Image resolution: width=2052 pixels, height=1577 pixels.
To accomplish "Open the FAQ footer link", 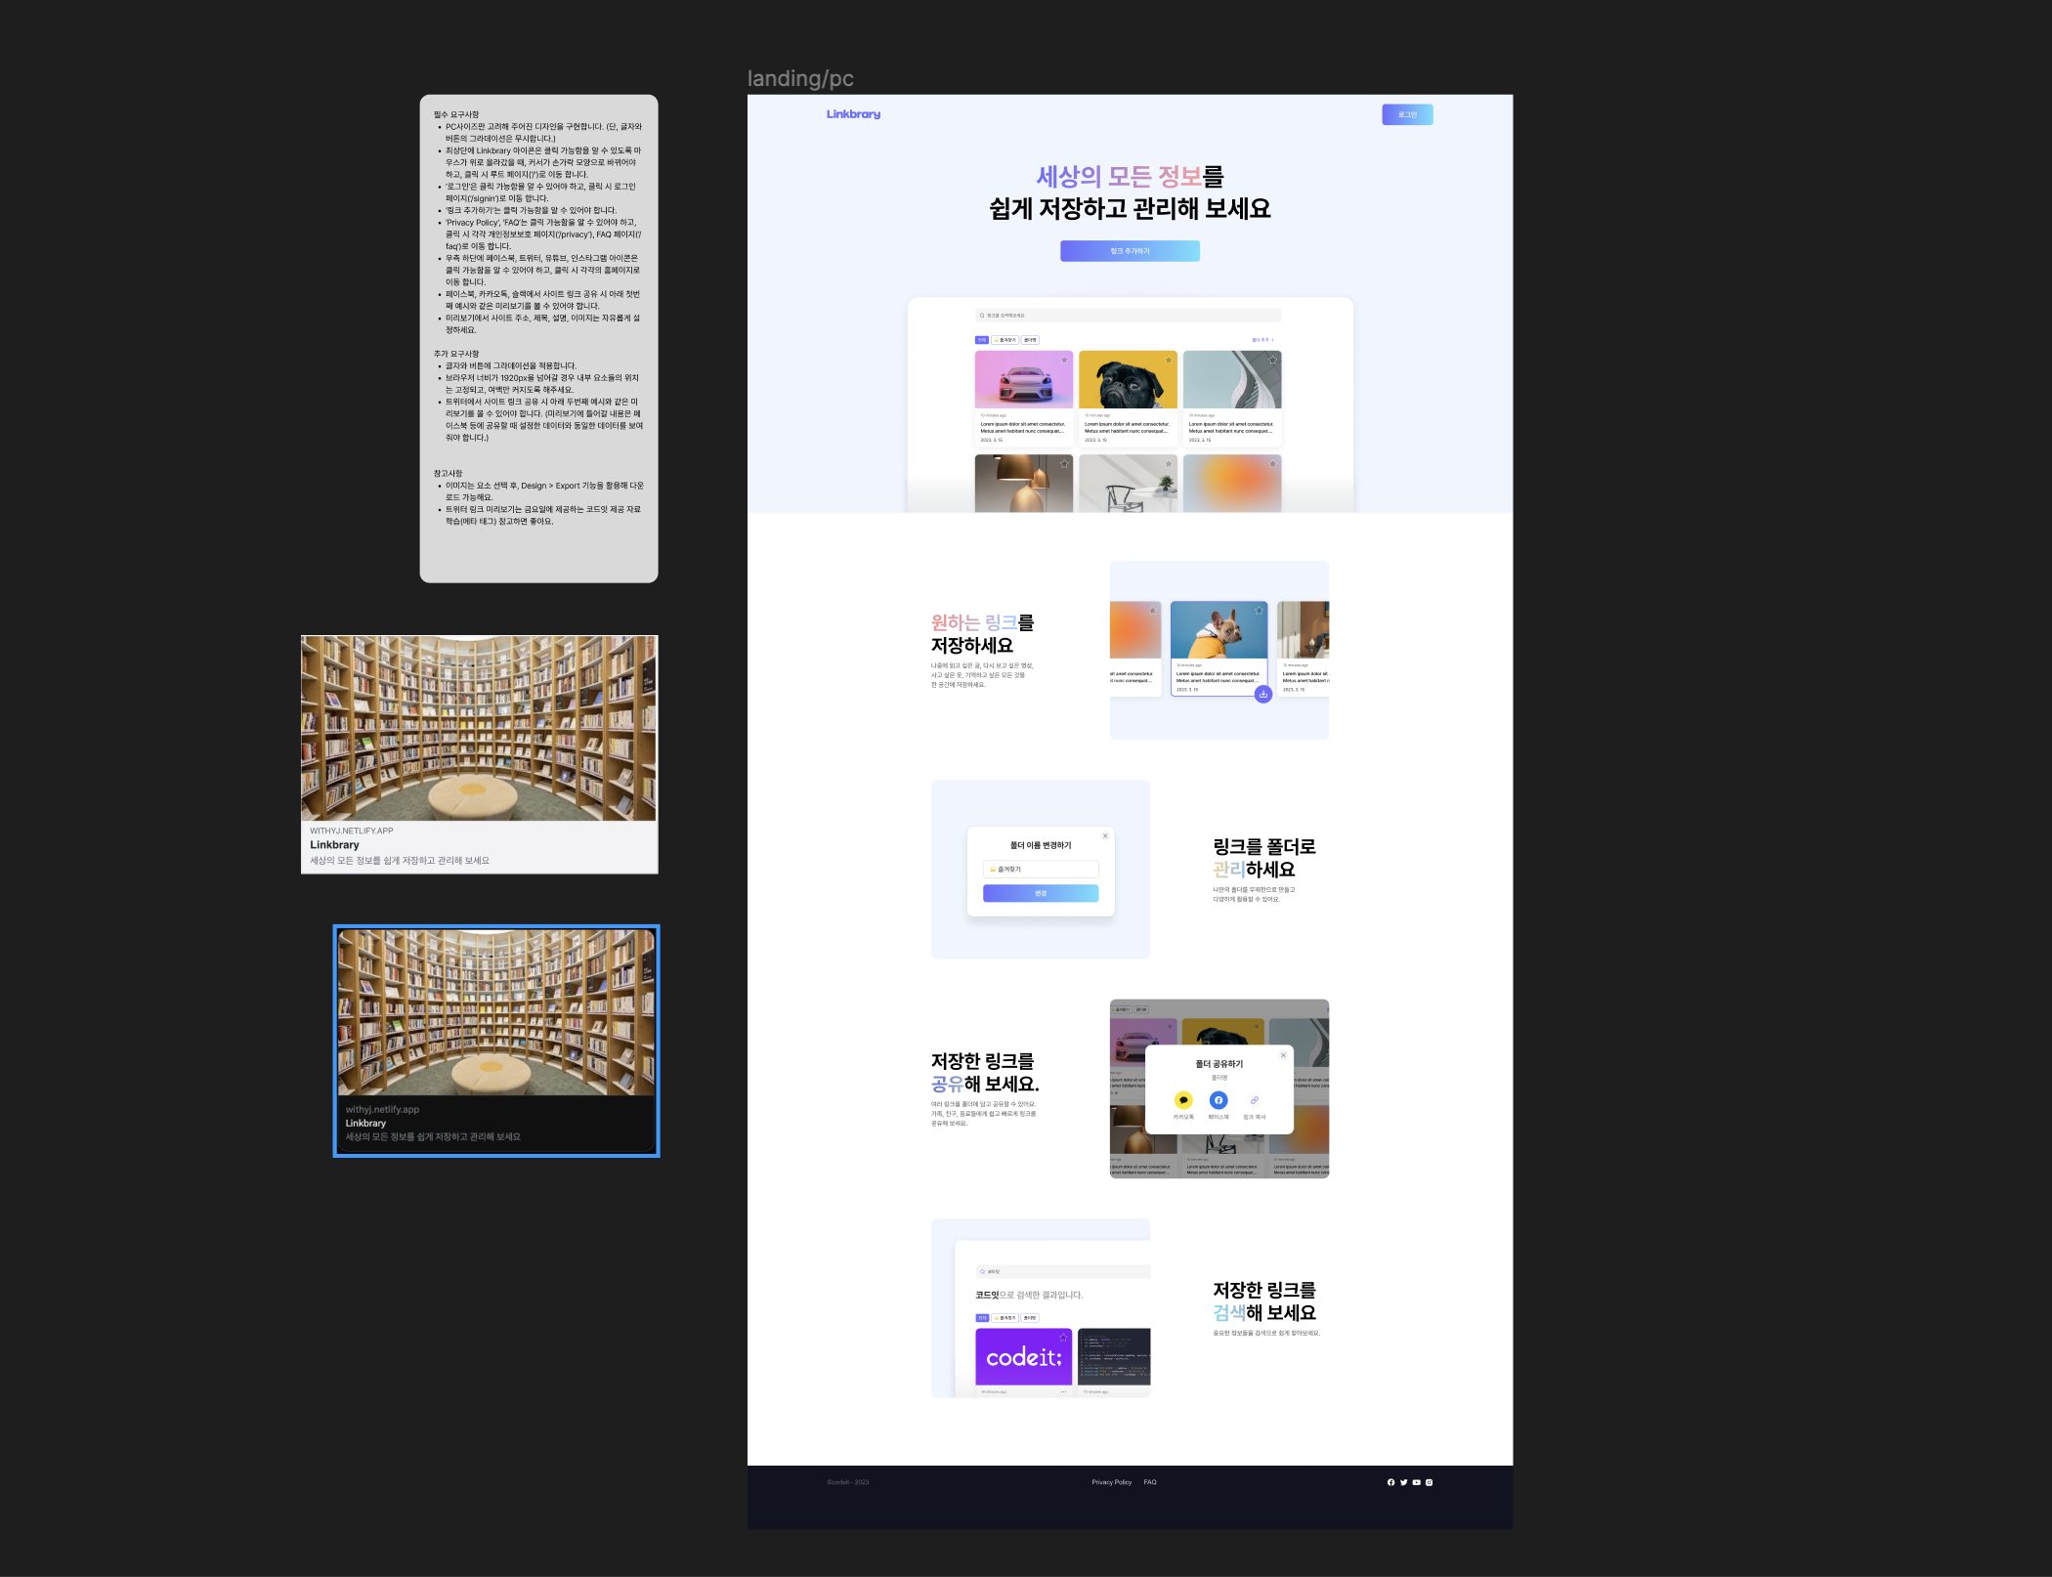I will (1150, 1482).
